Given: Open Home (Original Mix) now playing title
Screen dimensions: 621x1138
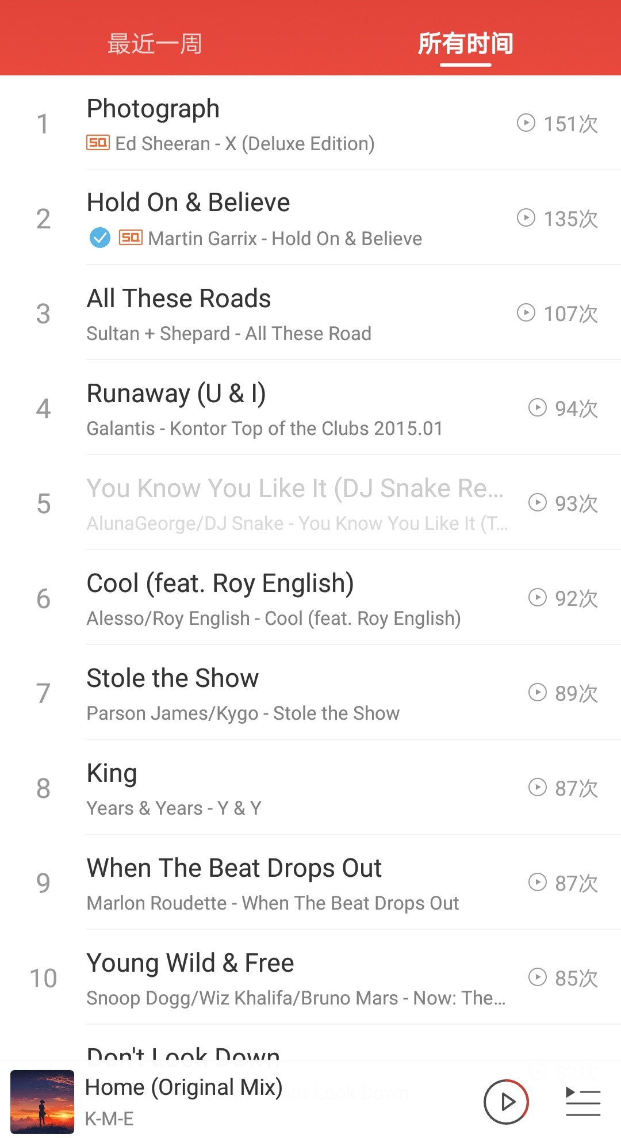Looking at the screenshot, I should pos(184,1088).
